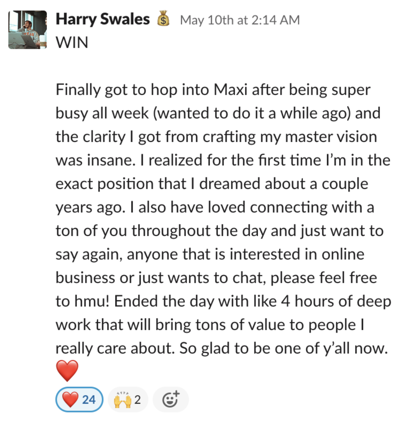Toggle the raised hands reaction pill

[x=128, y=399]
